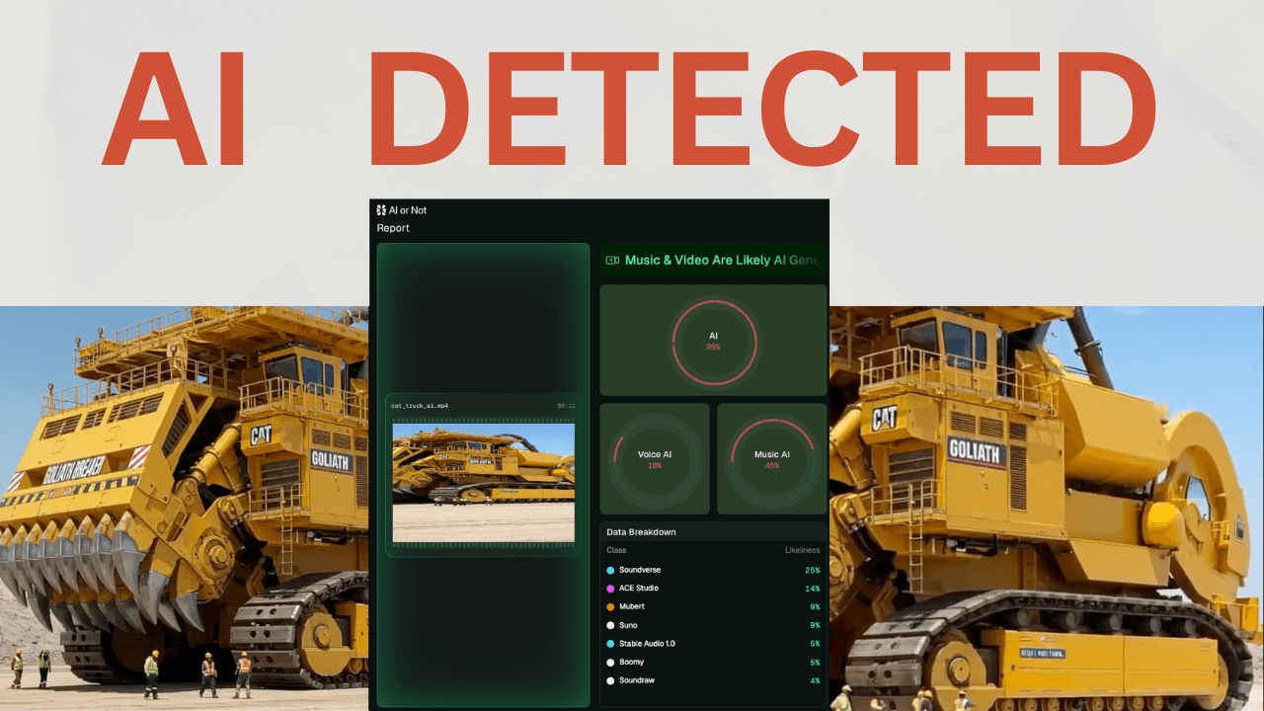Viewport: 1264px width, 711px height.
Task: Click the Data Breakdown panel header
Action: tap(644, 531)
